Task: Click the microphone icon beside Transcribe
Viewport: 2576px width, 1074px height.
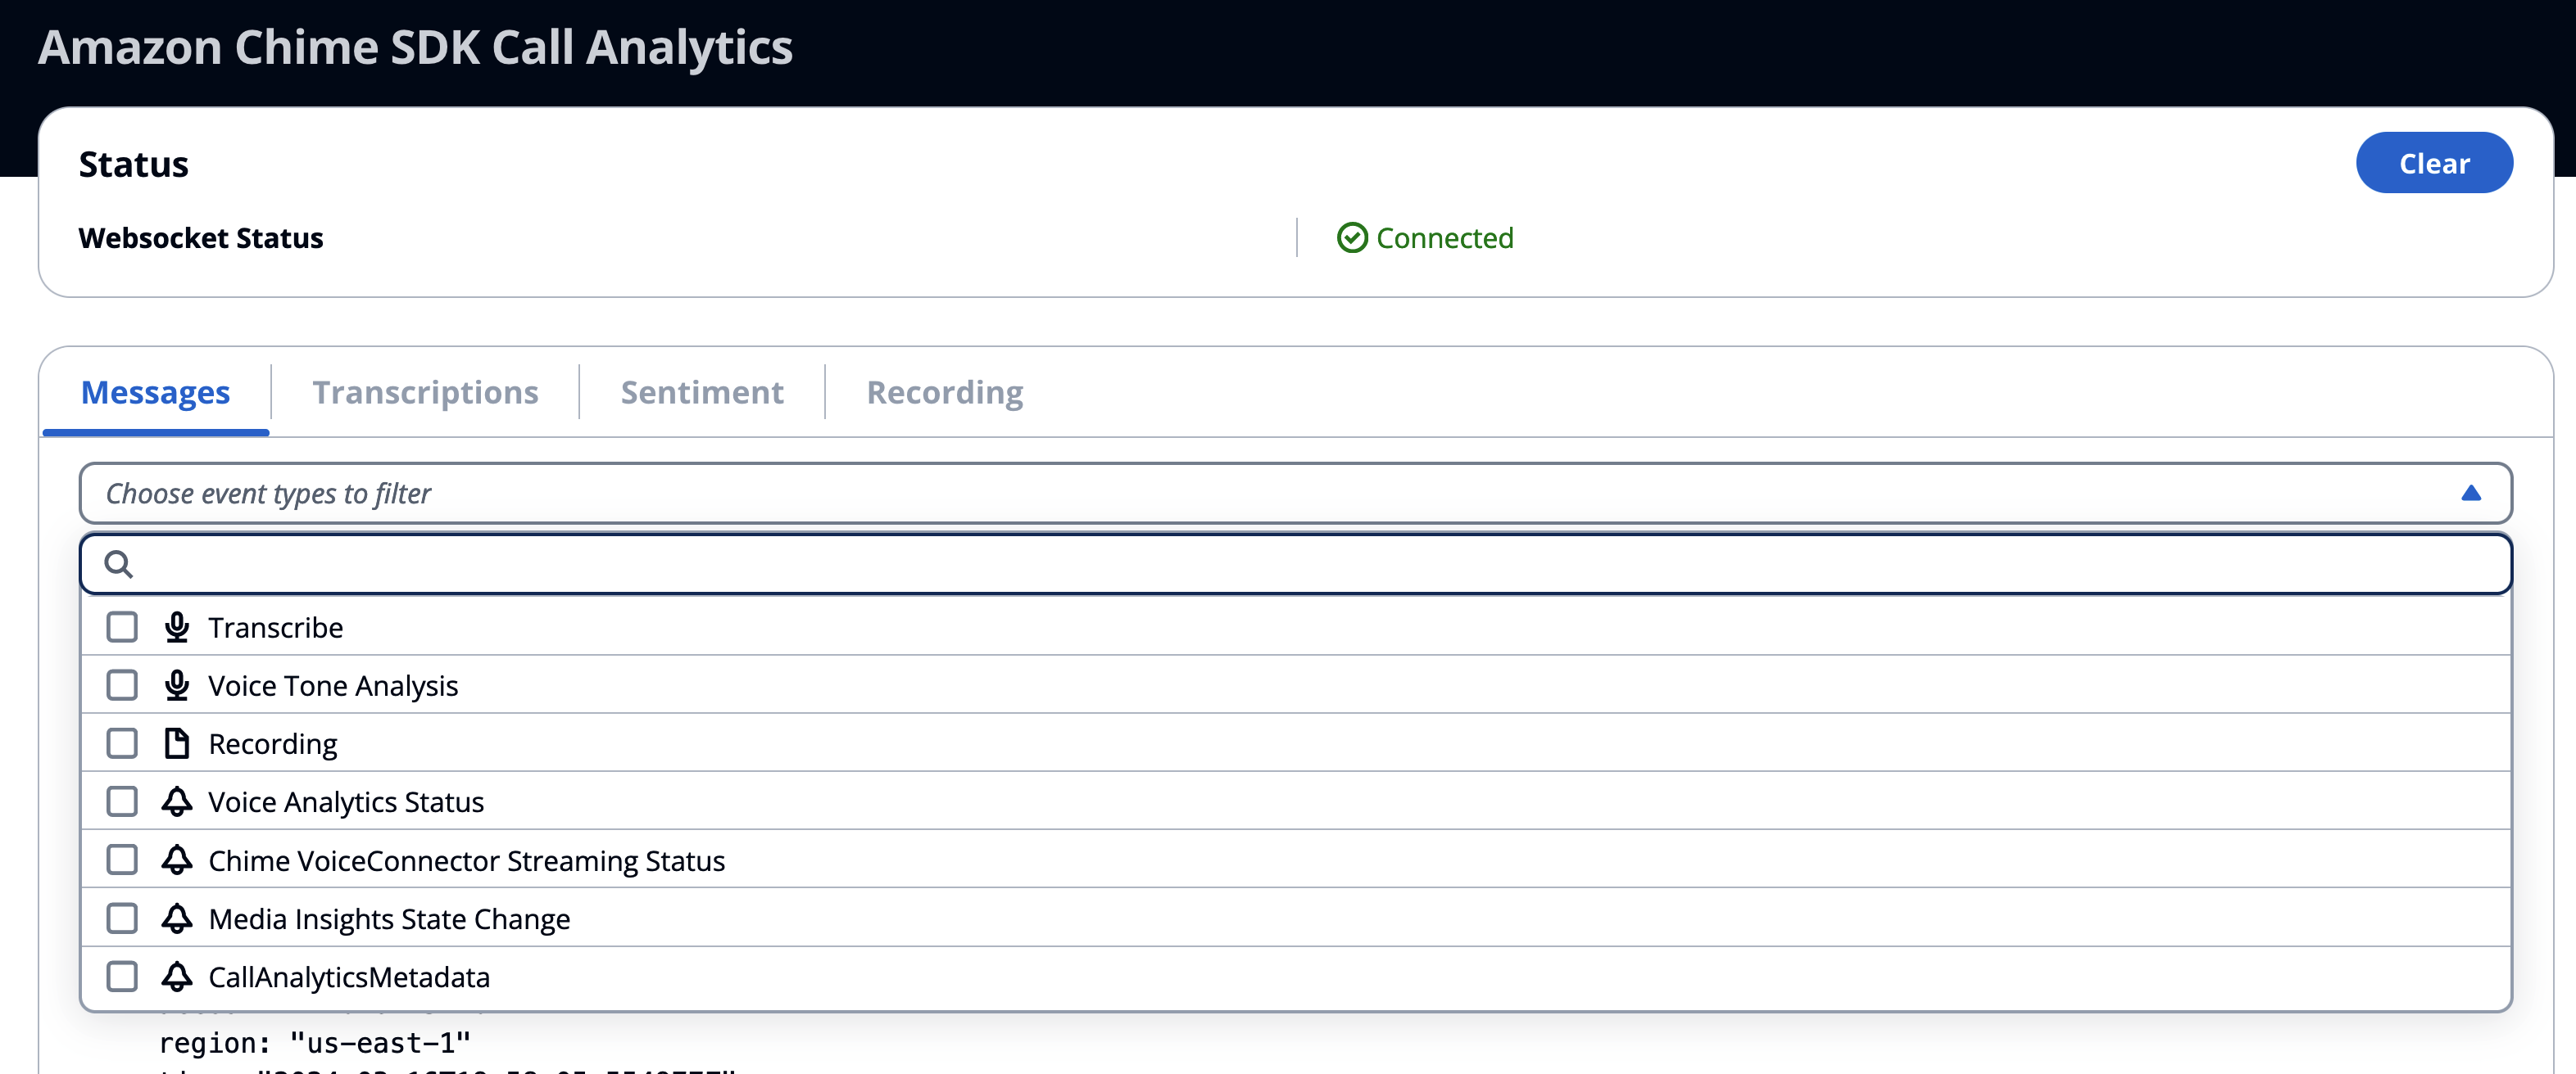Action: click(x=177, y=627)
